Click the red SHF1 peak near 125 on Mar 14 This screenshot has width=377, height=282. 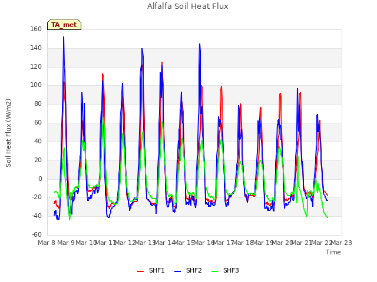point(162,62)
